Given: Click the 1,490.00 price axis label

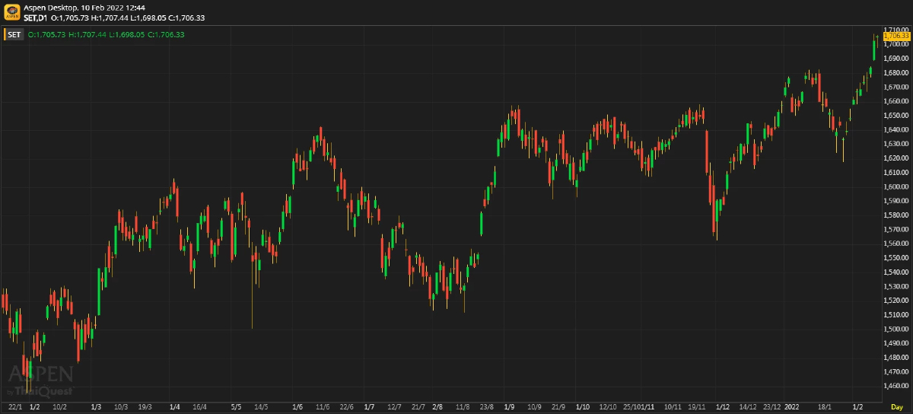Looking at the screenshot, I should 898,343.
